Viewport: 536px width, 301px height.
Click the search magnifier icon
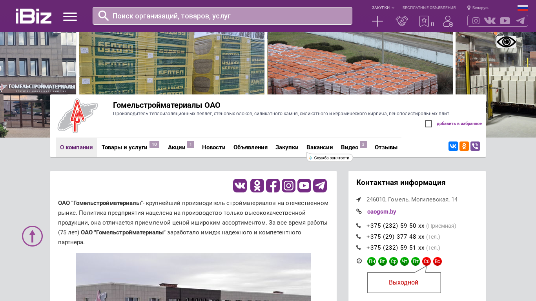[x=104, y=16]
